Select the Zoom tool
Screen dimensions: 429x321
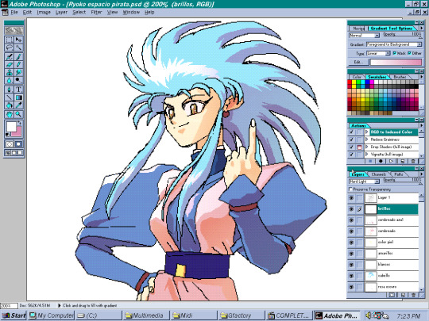point(18,114)
